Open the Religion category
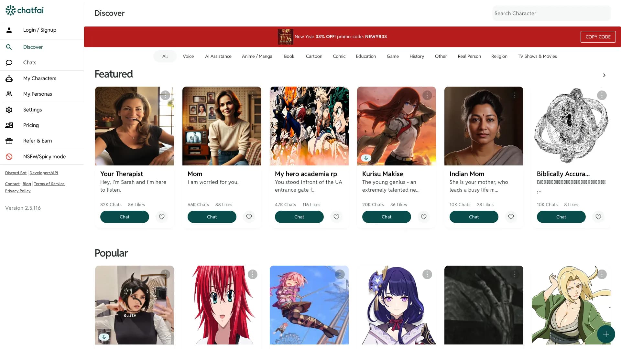 point(499,56)
